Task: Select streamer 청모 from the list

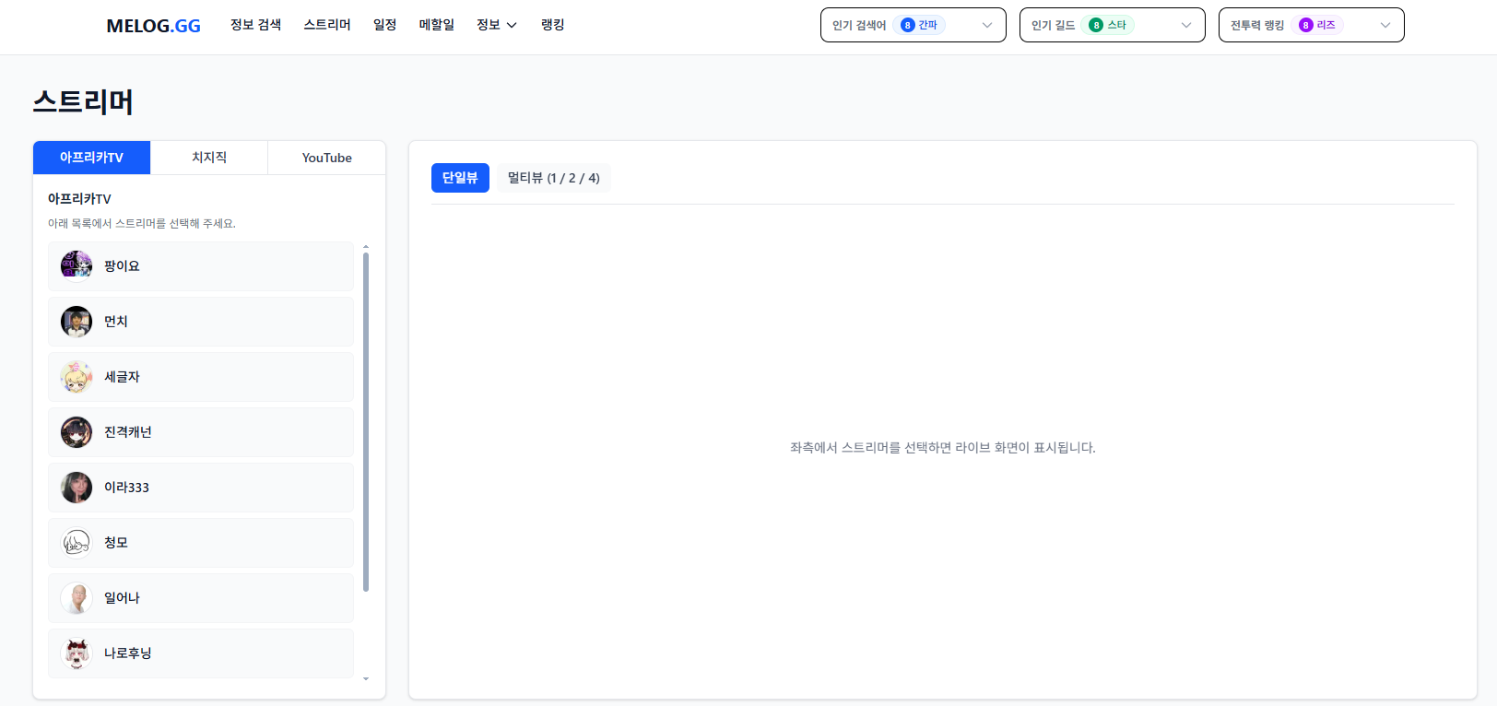Action: 201,543
